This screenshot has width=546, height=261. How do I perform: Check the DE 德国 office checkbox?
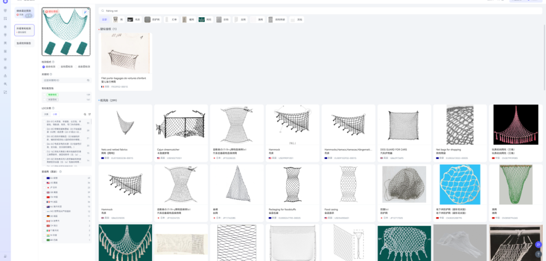coord(44,216)
